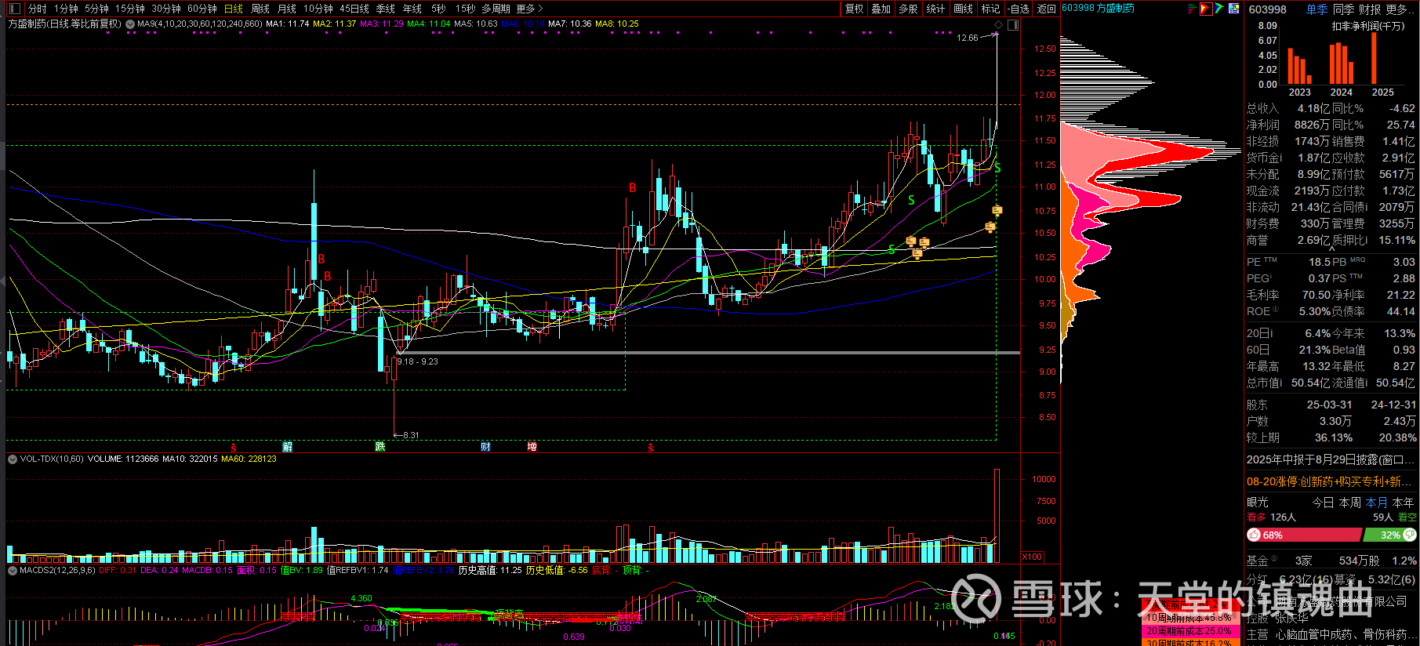Click the red B signal above 11.00
Image resolution: width=1420 pixels, height=646 pixels.
[632, 188]
